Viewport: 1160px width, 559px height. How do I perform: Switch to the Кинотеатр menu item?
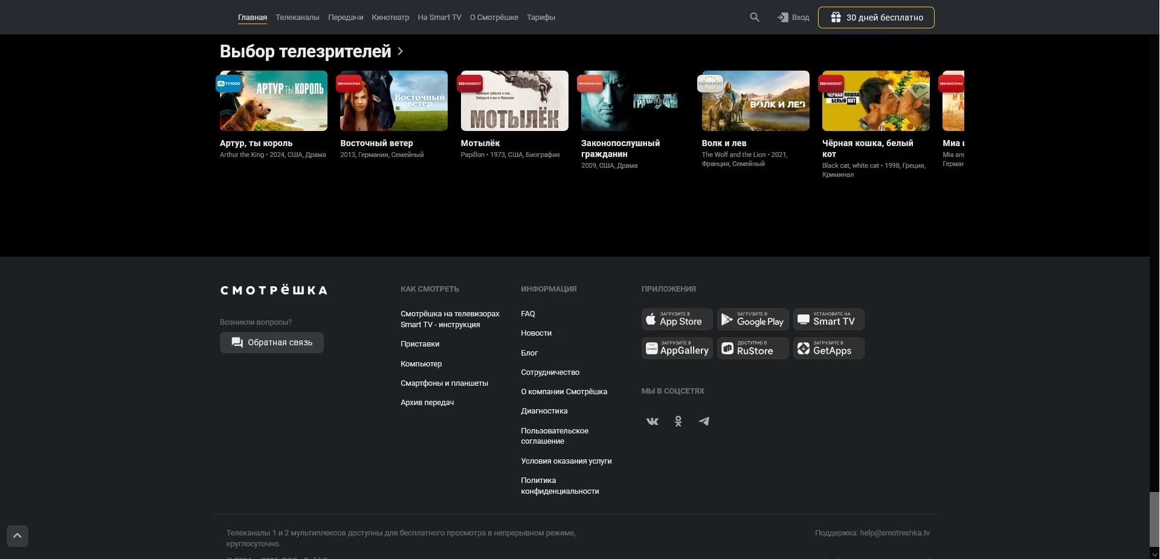click(390, 18)
